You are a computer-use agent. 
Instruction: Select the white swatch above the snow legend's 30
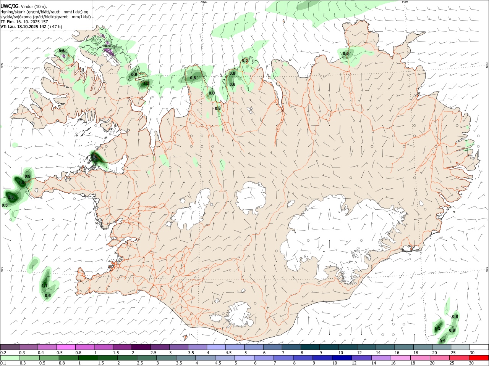coord(479,347)
